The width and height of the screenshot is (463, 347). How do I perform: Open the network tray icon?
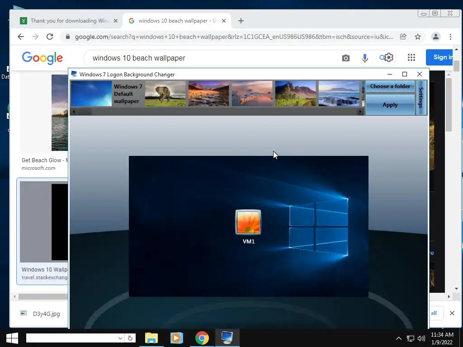click(410, 338)
